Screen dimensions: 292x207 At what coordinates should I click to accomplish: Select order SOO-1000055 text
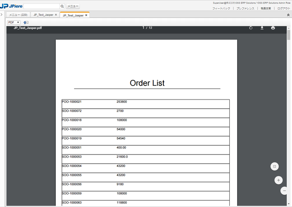pos(72,175)
